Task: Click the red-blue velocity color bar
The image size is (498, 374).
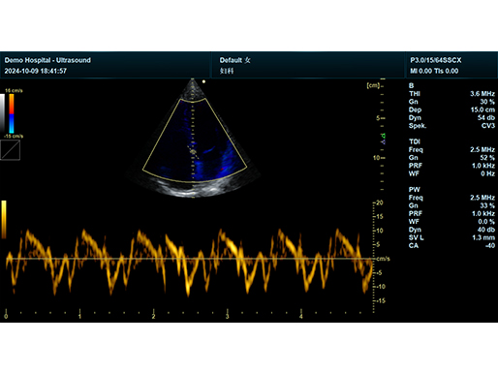Action: [x=12, y=113]
